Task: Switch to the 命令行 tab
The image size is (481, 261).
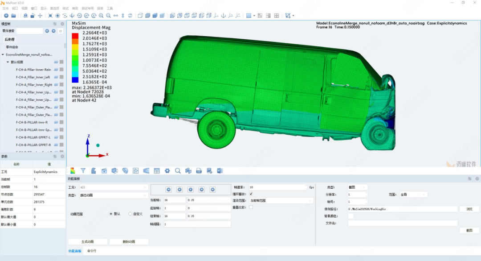Action: (x=92, y=251)
